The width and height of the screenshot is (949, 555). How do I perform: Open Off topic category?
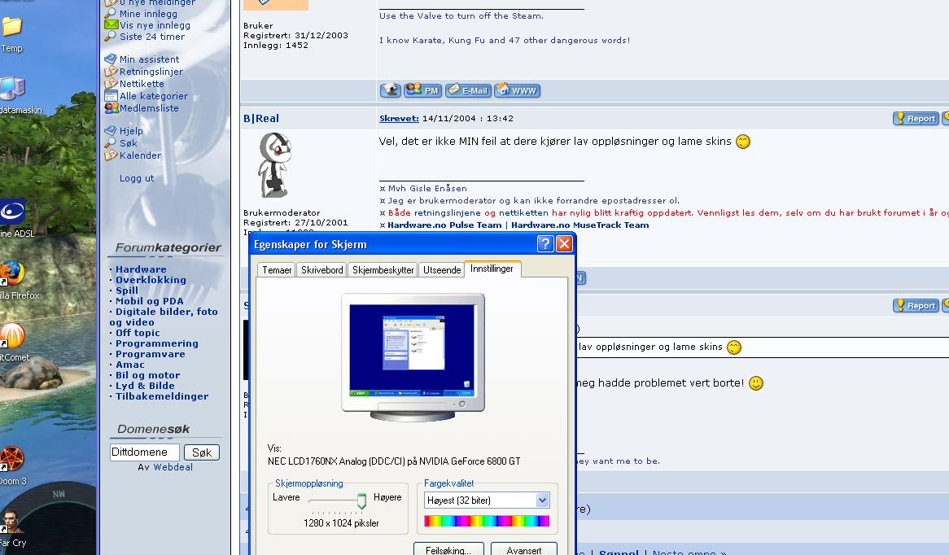[x=138, y=332]
